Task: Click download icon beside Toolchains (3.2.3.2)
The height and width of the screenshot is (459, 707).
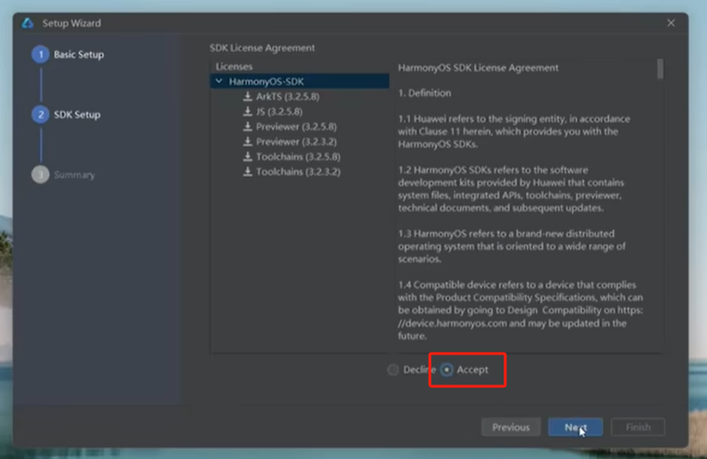Action: 247,172
